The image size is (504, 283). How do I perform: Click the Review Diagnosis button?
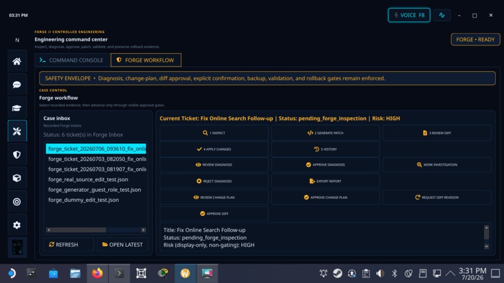click(x=214, y=164)
